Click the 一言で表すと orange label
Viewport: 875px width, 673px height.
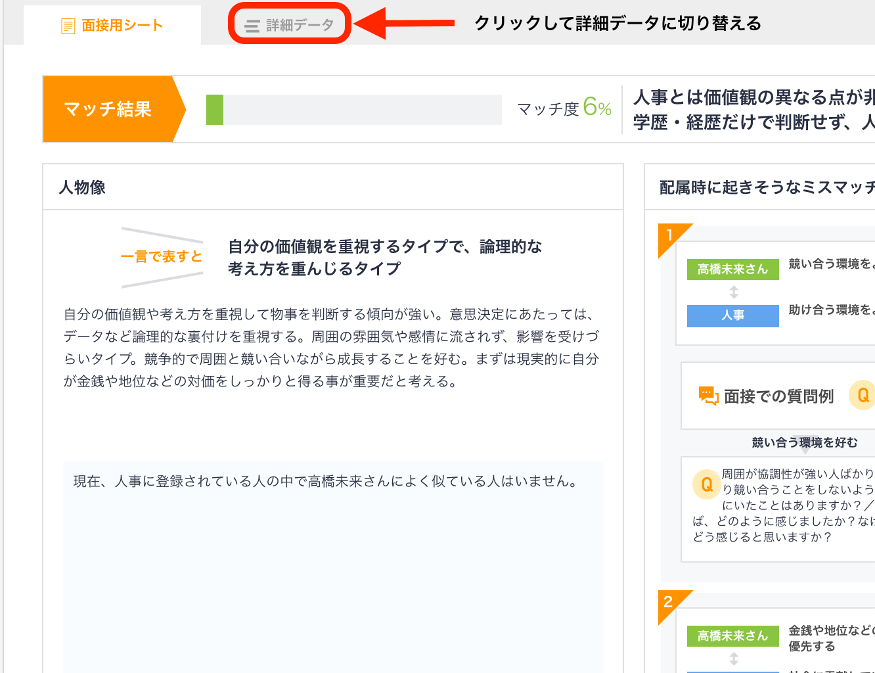click(x=162, y=257)
